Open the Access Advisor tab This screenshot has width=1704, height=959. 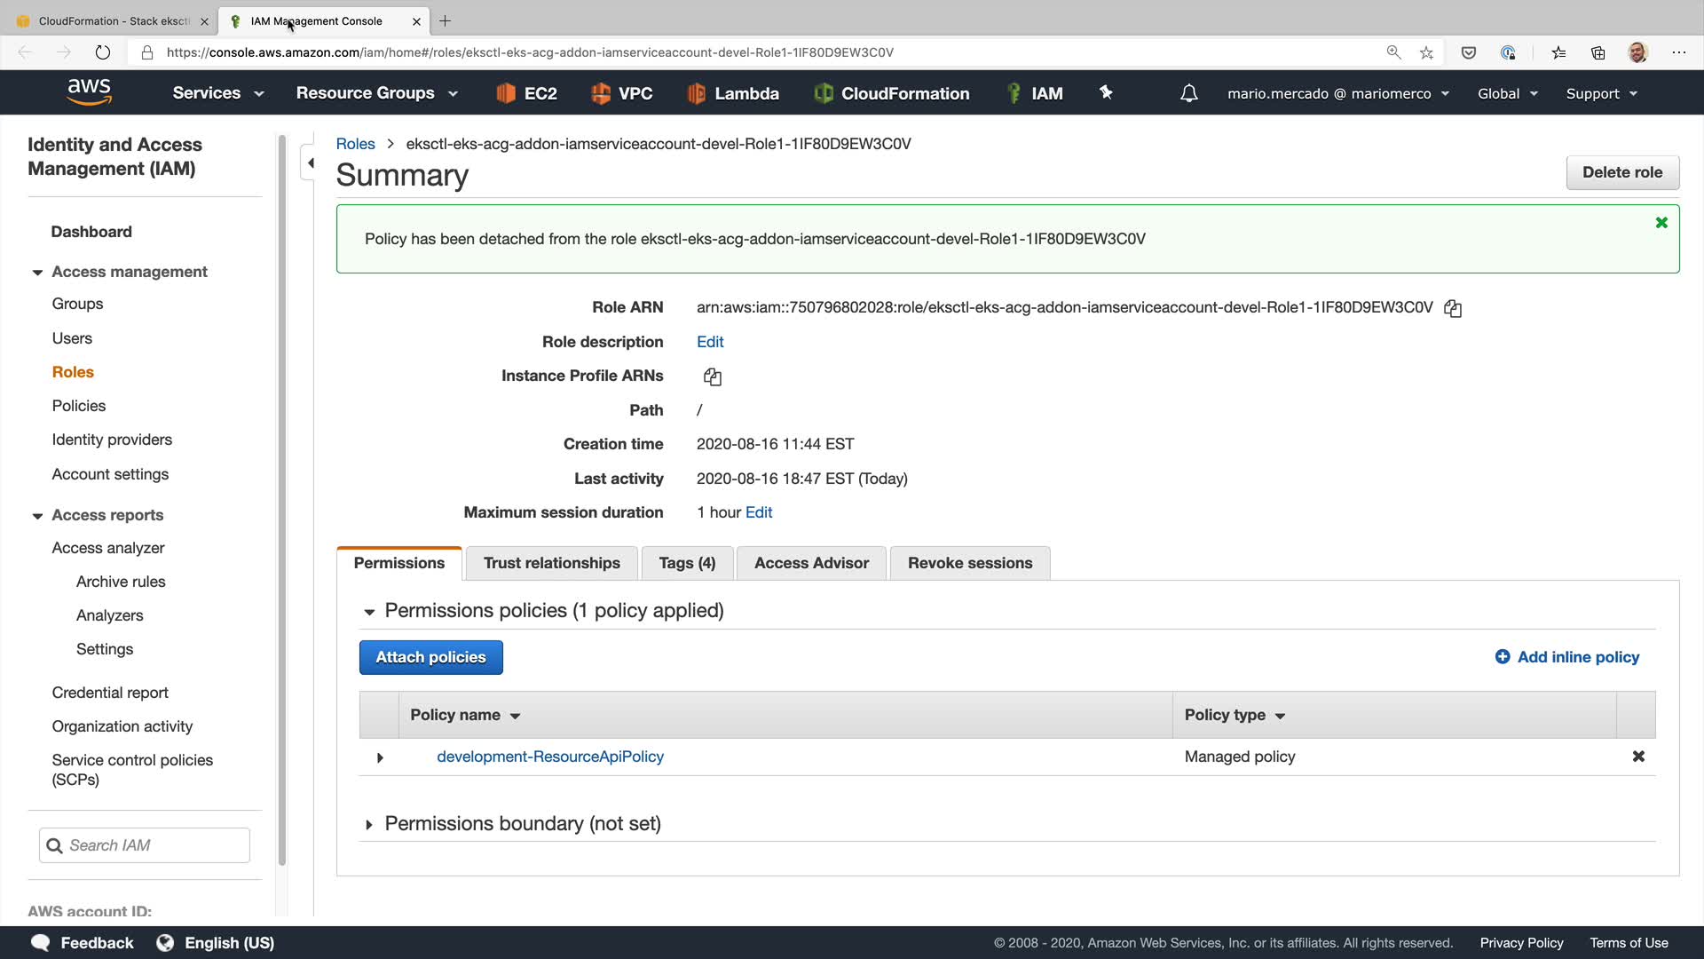tap(811, 563)
